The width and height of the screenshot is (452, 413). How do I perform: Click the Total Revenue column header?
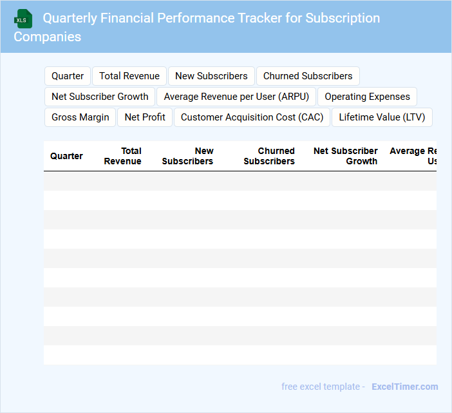point(122,156)
